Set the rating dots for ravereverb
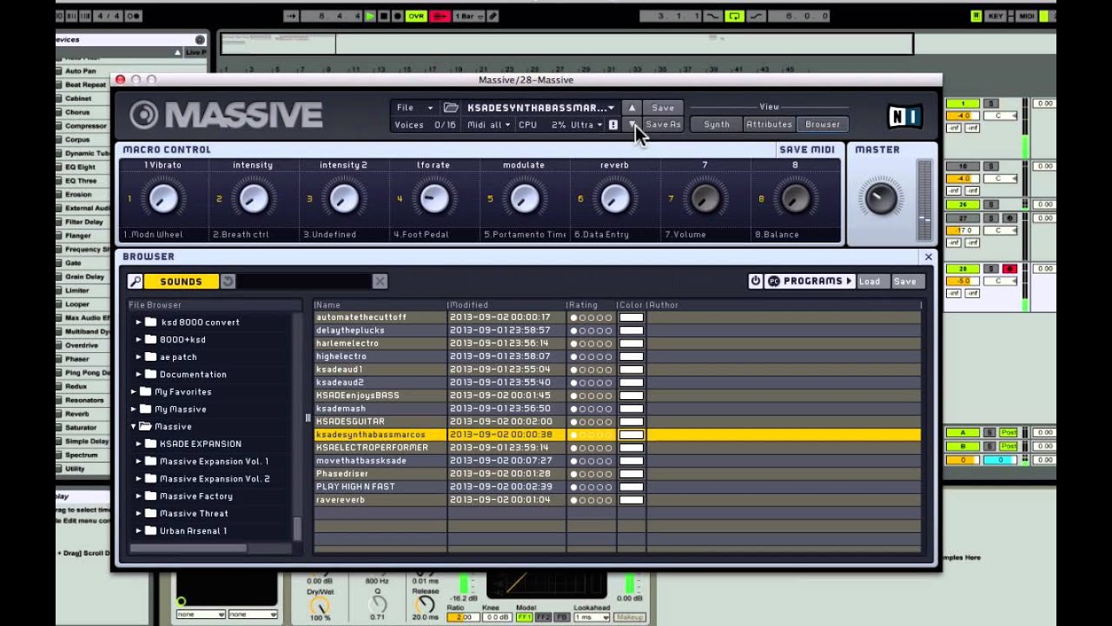 tap(591, 500)
